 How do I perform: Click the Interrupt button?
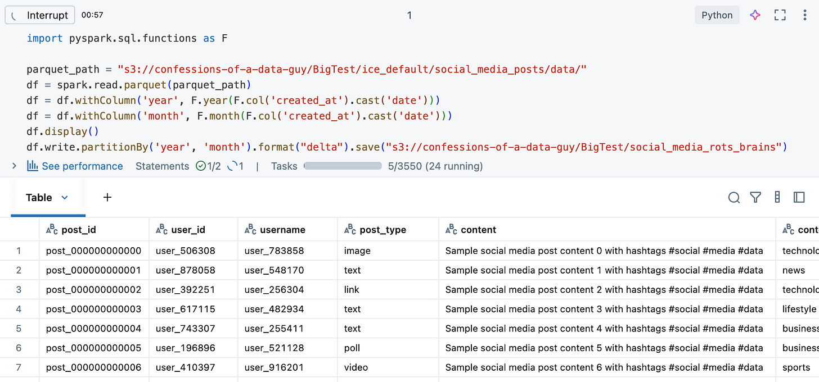point(39,15)
